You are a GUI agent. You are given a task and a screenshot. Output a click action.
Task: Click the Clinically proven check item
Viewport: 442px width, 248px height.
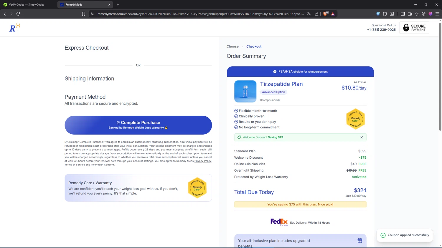click(x=249, y=116)
